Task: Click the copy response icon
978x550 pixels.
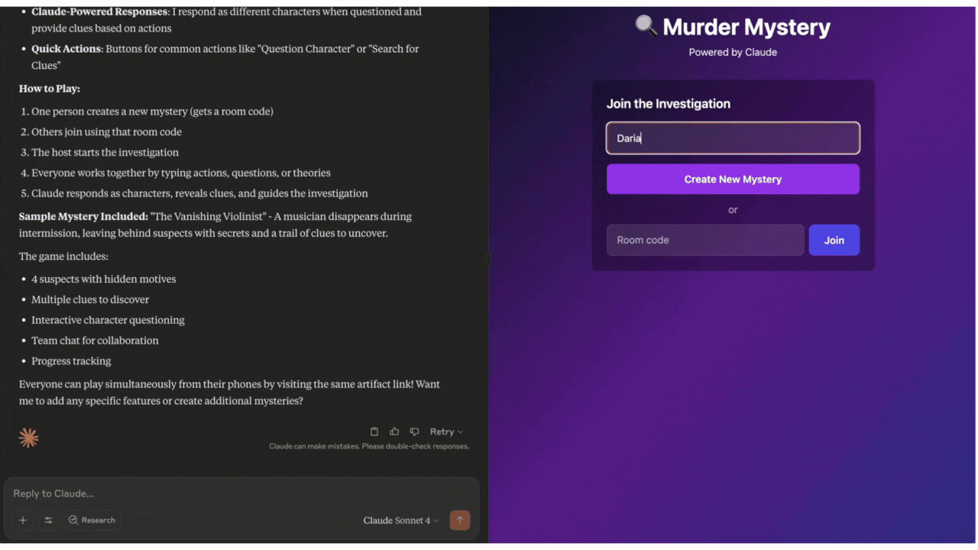Action: tap(374, 432)
